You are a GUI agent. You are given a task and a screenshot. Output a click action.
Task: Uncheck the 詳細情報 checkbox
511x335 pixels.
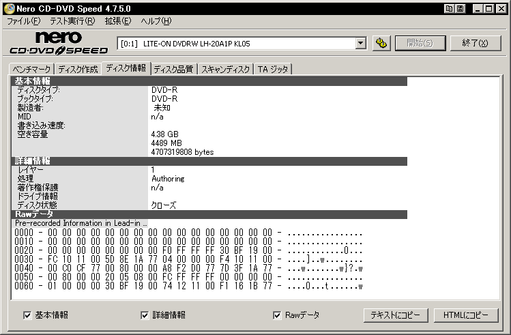[x=145, y=315]
